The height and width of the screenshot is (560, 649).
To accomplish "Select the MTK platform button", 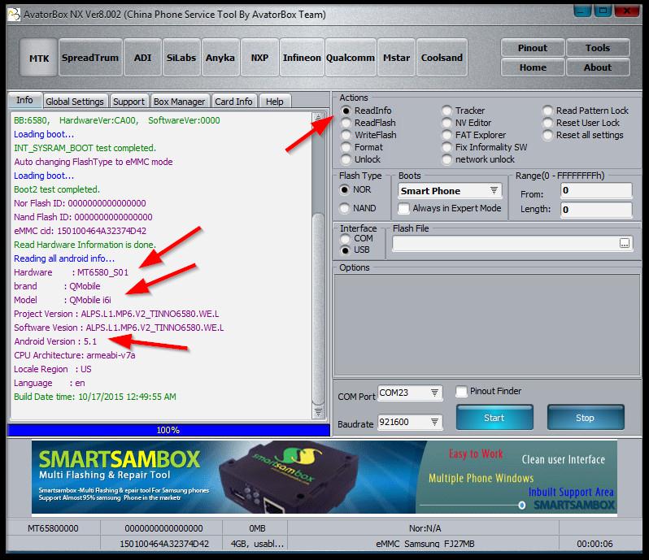I will click(38, 58).
